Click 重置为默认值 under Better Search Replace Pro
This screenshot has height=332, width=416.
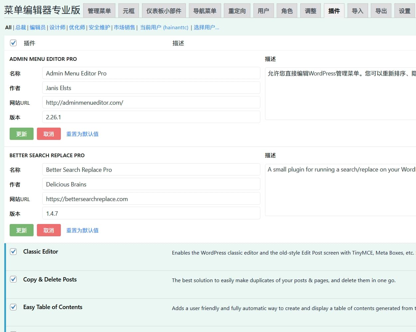coord(82,230)
